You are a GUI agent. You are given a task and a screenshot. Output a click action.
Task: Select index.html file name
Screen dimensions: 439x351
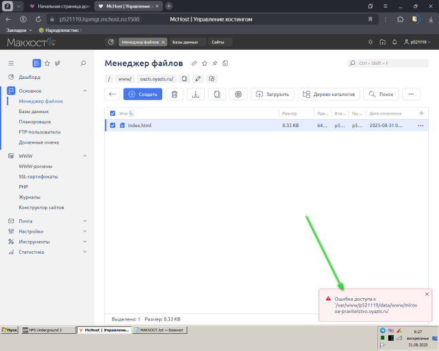(140, 125)
